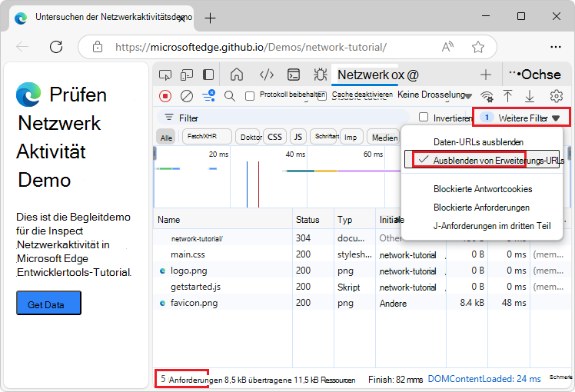This screenshot has width=575, height=392.
Task: Open initiator link for main.css
Action: tap(407, 255)
